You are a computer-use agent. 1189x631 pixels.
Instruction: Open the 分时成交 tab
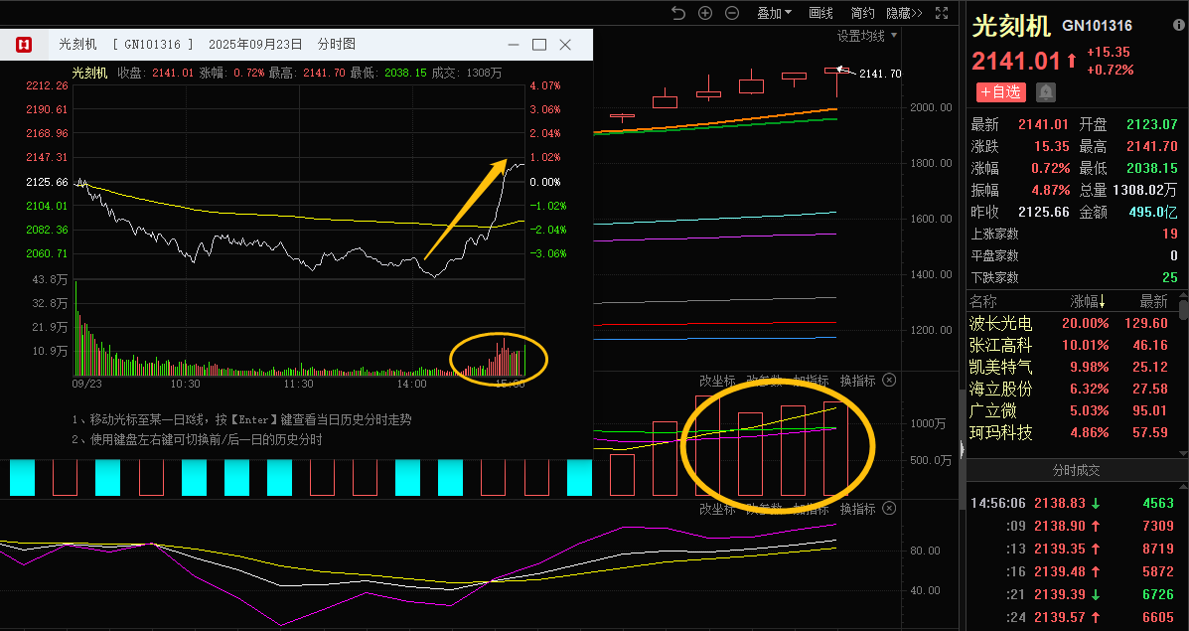click(x=1077, y=470)
